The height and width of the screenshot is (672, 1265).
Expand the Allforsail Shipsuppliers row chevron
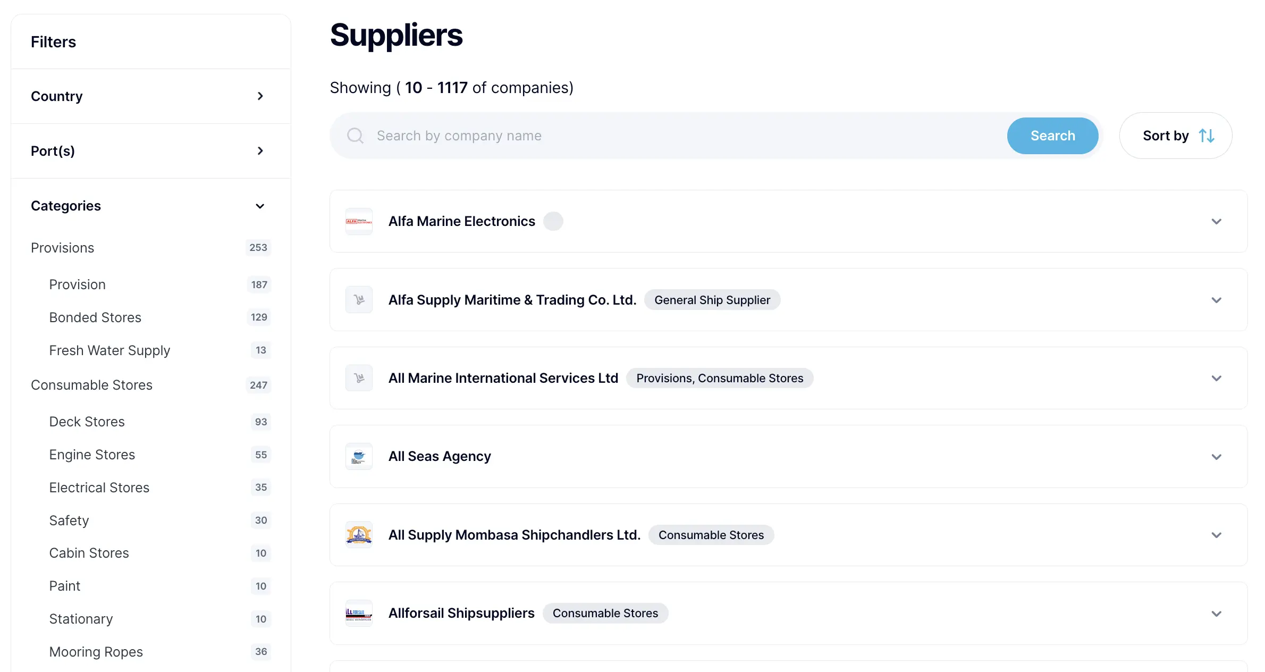coord(1216,614)
